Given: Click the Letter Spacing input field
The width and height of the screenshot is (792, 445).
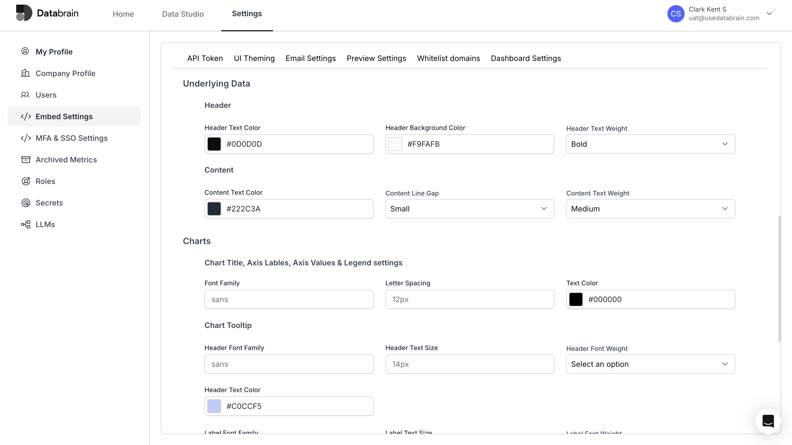Looking at the screenshot, I should coord(469,299).
